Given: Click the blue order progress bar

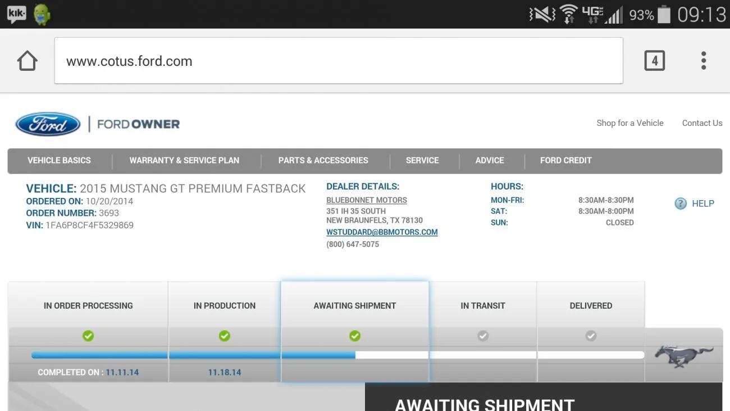Looking at the screenshot, I should click(193, 355).
